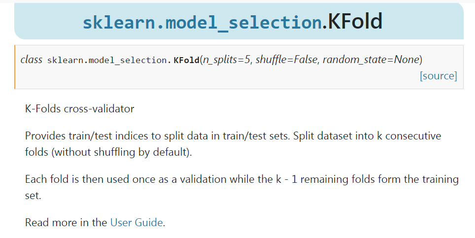Click the italic 'class' keyword in signature
This screenshot has width=475, height=238.
[32, 60]
